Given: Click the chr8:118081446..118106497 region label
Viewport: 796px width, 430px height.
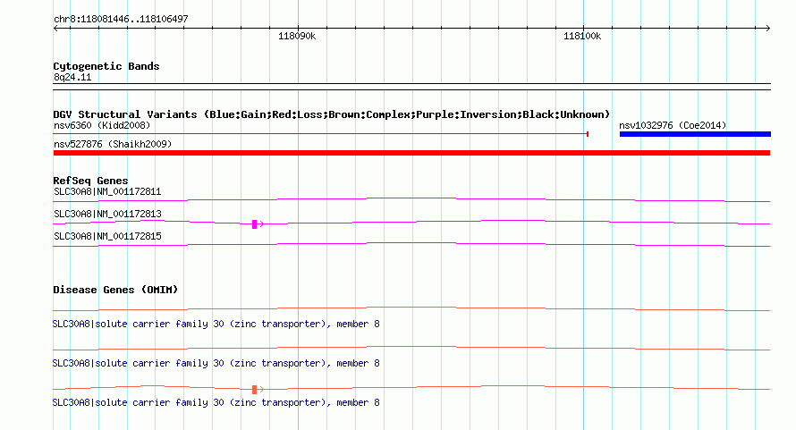Looking at the screenshot, I should pyautogui.click(x=121, y=19).
